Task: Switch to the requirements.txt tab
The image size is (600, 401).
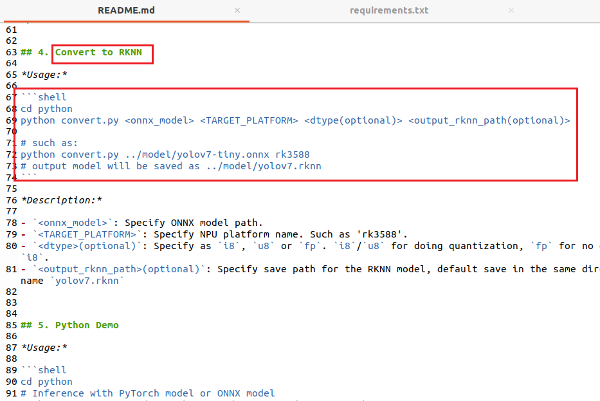Action: pos(389,10)
